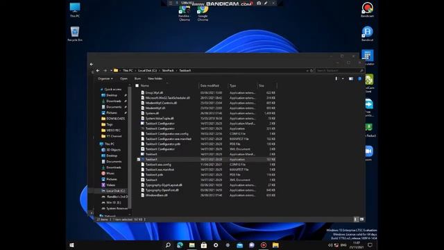Select This PC in the navigation tree
This screenshot has height=250, width=444.
pos(110,144)
